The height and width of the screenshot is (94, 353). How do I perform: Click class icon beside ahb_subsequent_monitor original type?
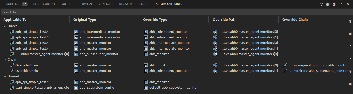point(76,54)
